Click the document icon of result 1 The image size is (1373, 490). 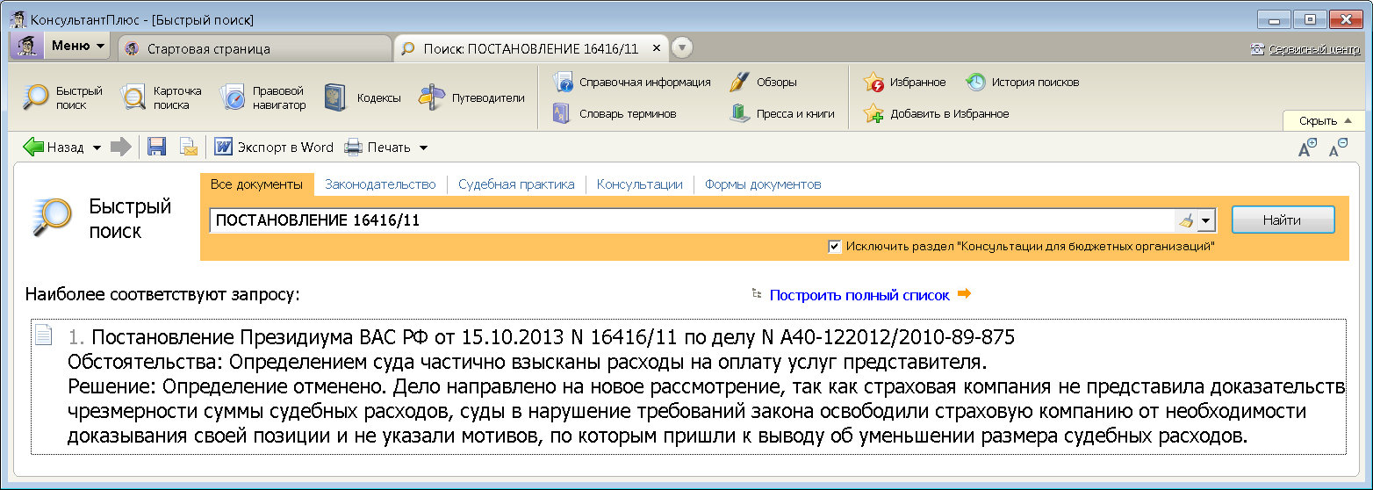tap(43, 335)
